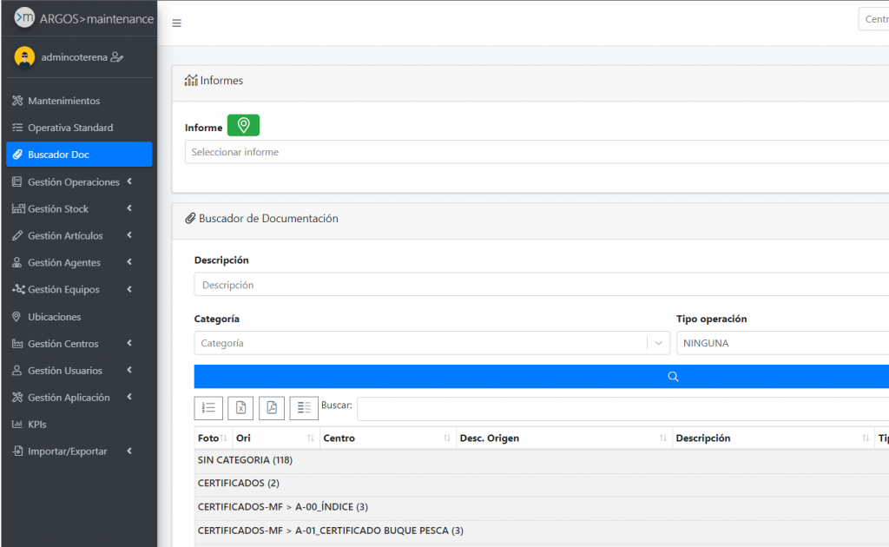Click the numbered list icon button
Image resolution: width=889 pixels, height=547 pixels.
tap(208, 408)
